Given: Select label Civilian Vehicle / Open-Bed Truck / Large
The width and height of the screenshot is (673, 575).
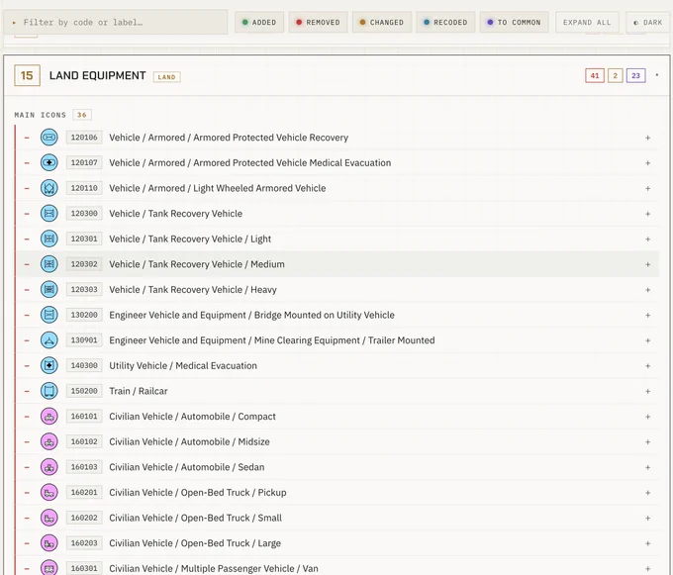Looking at the screenshot, I should point(195,542).
